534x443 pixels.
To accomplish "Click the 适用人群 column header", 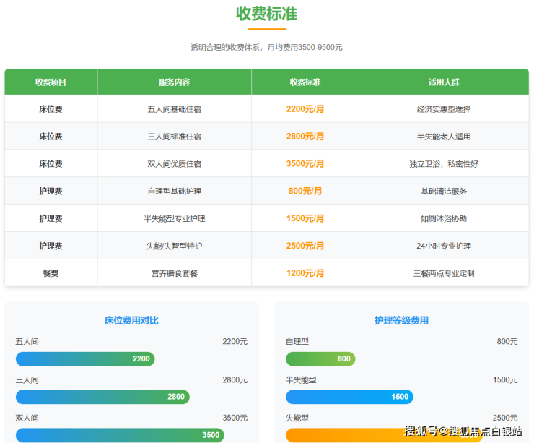I will pos(443,82).
